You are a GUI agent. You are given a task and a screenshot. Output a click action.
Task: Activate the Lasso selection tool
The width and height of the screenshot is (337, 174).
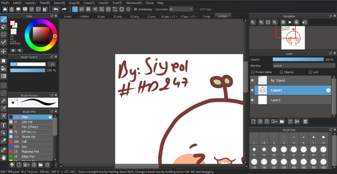click(3, 93)
